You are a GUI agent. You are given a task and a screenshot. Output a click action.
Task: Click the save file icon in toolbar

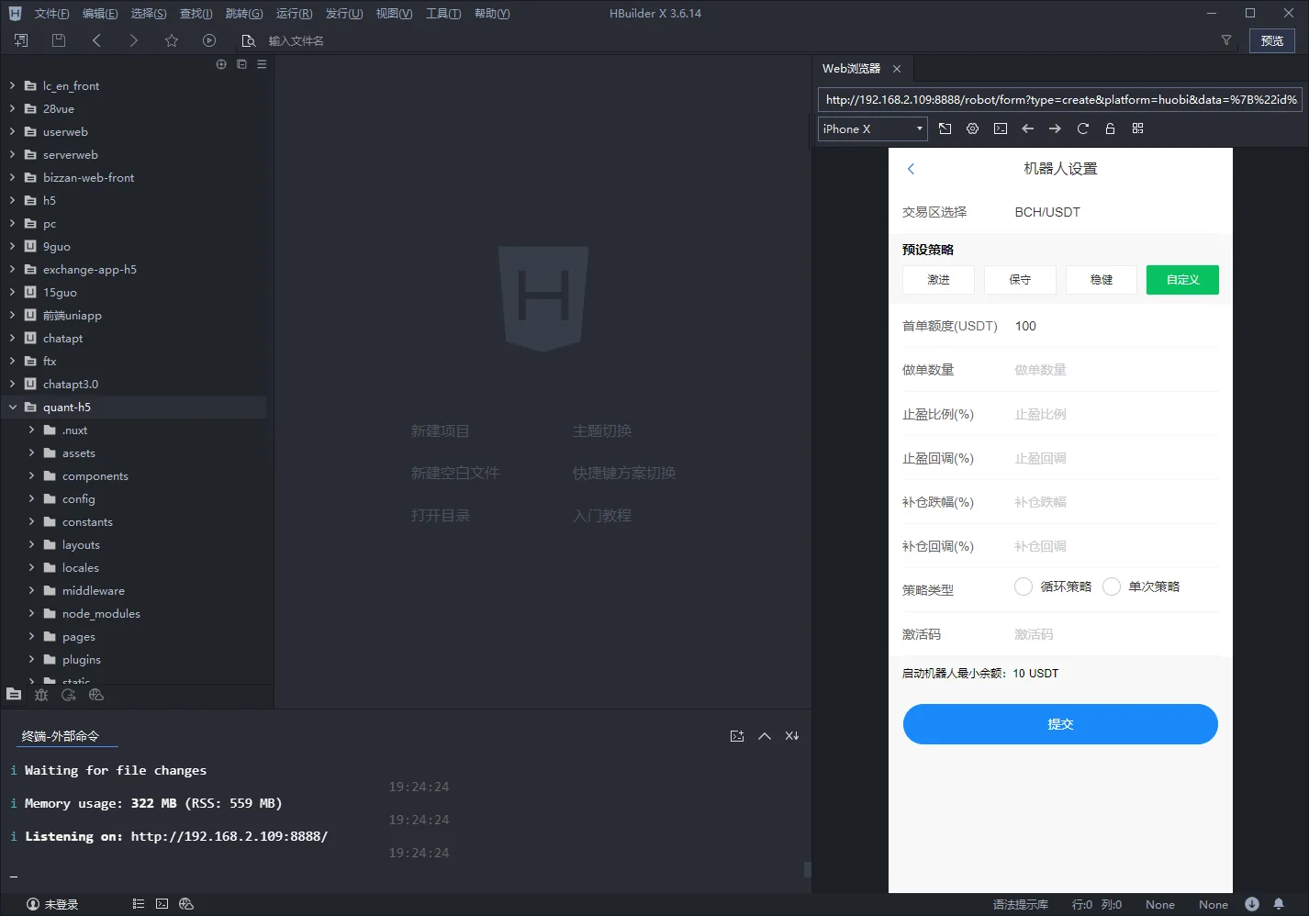point(59,40)
